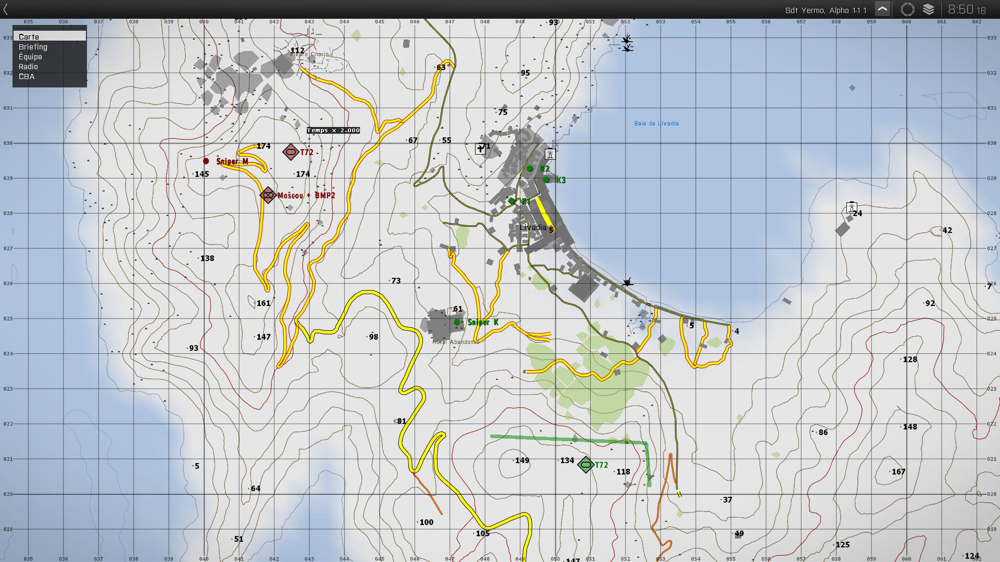Click the green Sniper K dot marker

coord(457,322)
